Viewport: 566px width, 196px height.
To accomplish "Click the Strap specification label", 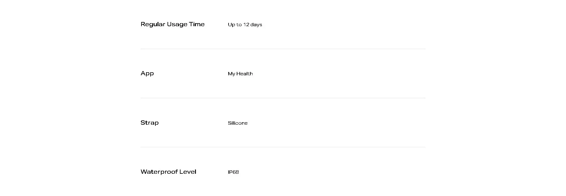I will coord(150,123).
